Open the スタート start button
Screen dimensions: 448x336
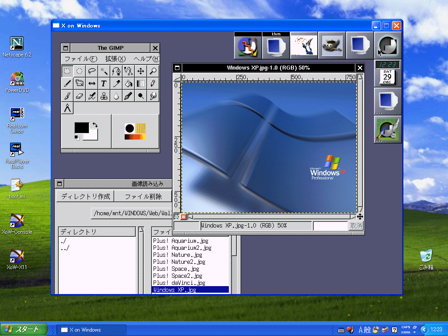pos(24,329)
